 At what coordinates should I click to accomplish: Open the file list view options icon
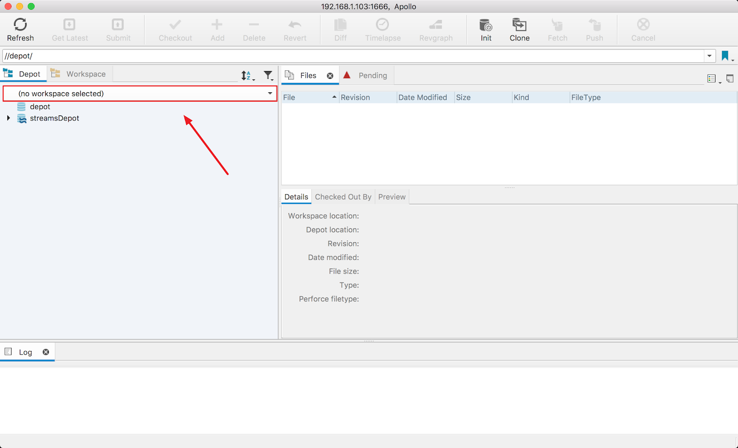click(x=714, y=79)
